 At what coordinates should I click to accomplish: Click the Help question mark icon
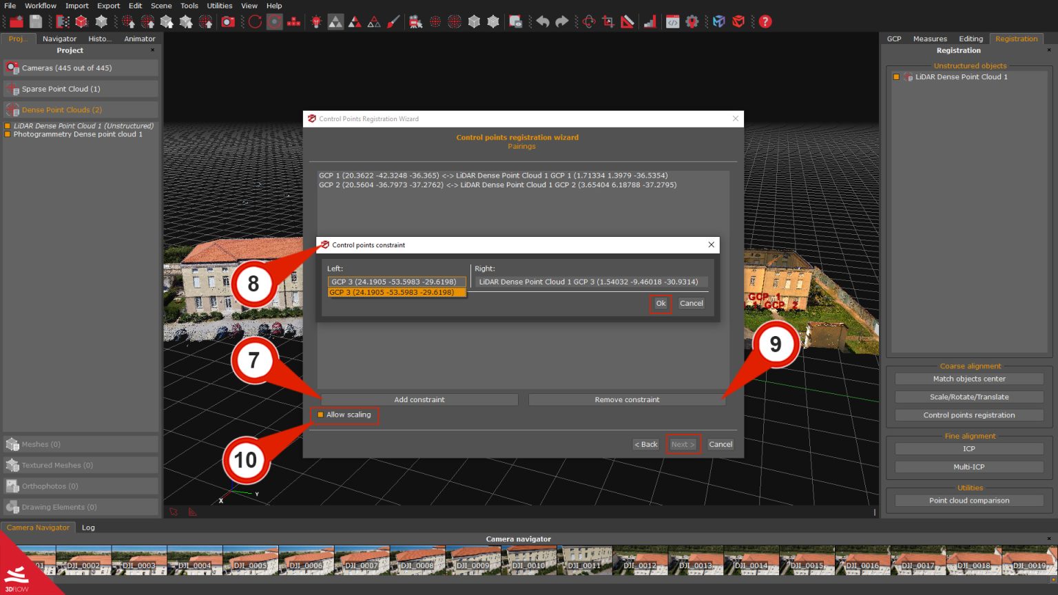click(x=765, y=21)
